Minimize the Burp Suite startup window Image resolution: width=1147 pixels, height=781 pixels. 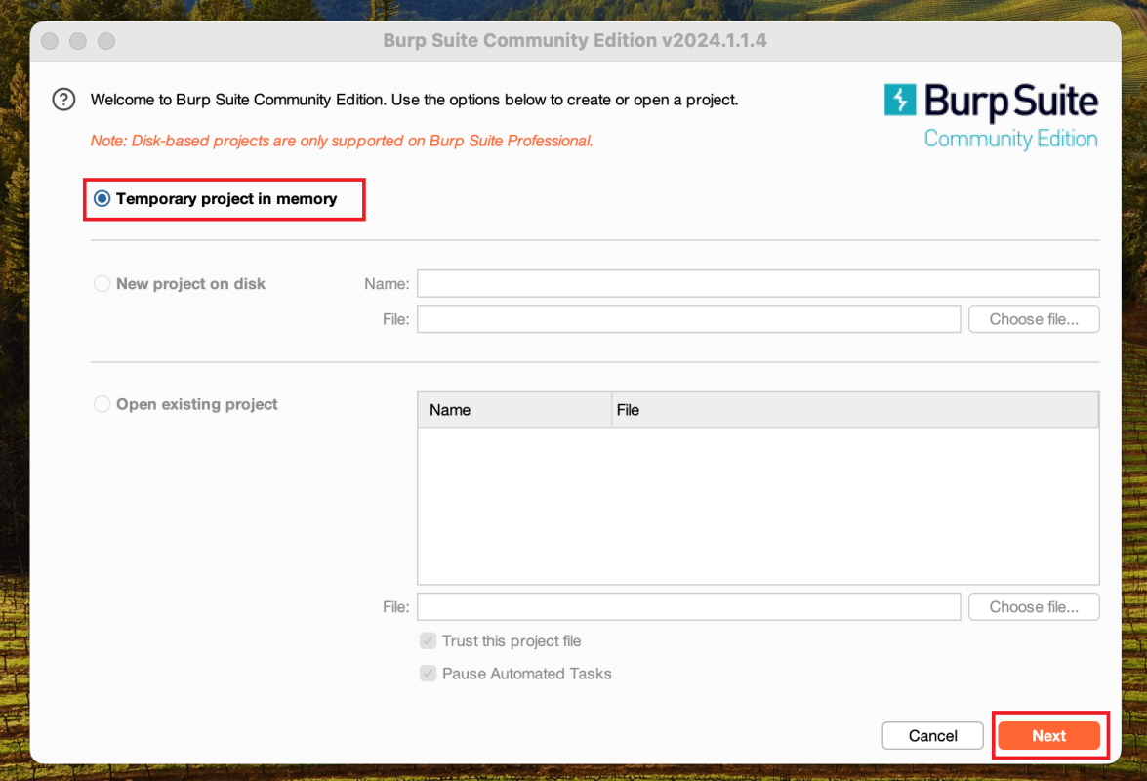tap(78, 41)
